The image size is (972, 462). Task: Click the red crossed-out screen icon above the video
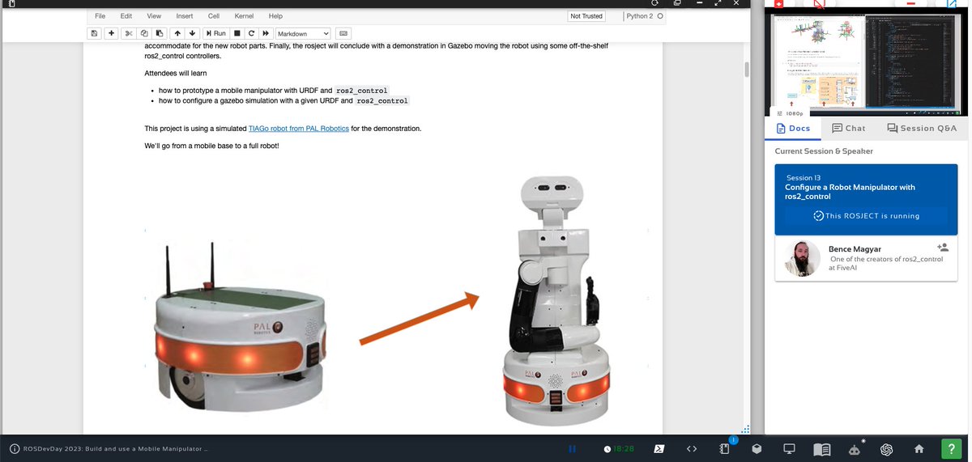(818, 2)
